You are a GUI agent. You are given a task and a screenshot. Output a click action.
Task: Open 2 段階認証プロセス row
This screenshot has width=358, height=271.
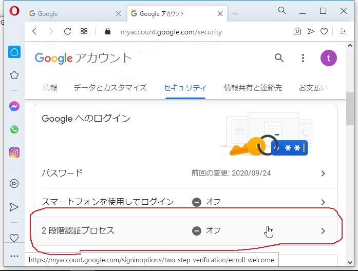pos(185,231)
